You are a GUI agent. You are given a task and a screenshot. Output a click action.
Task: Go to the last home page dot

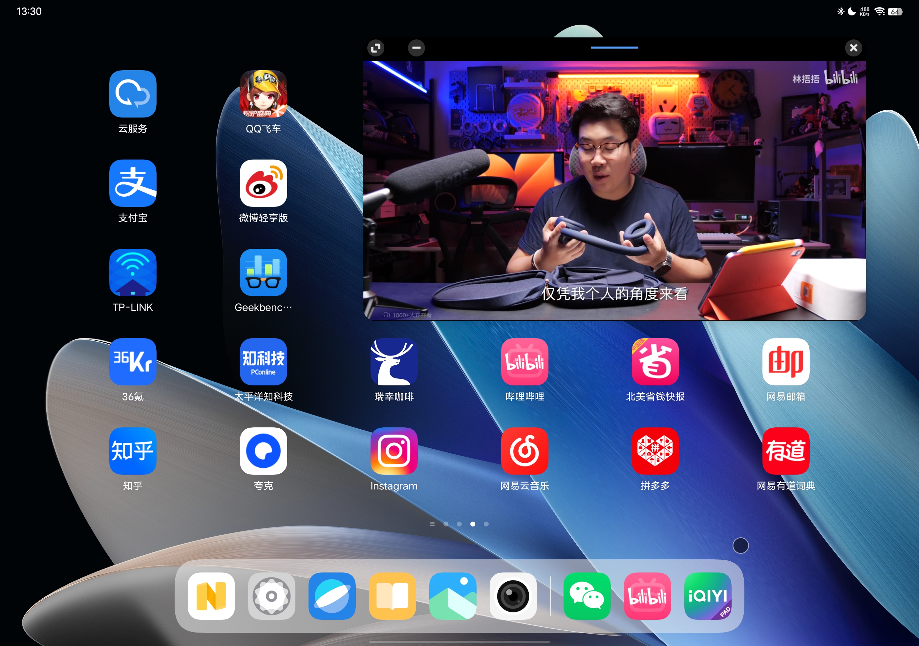[x=486, y=524]
